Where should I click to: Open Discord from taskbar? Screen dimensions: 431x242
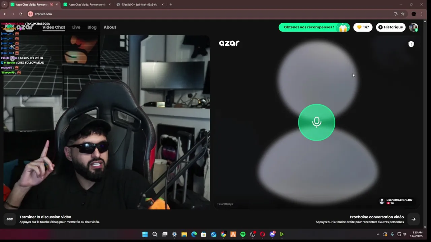coord(272,234)
